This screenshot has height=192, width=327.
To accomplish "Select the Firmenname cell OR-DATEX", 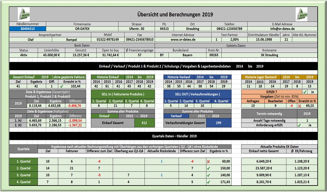I will point(82,29).
